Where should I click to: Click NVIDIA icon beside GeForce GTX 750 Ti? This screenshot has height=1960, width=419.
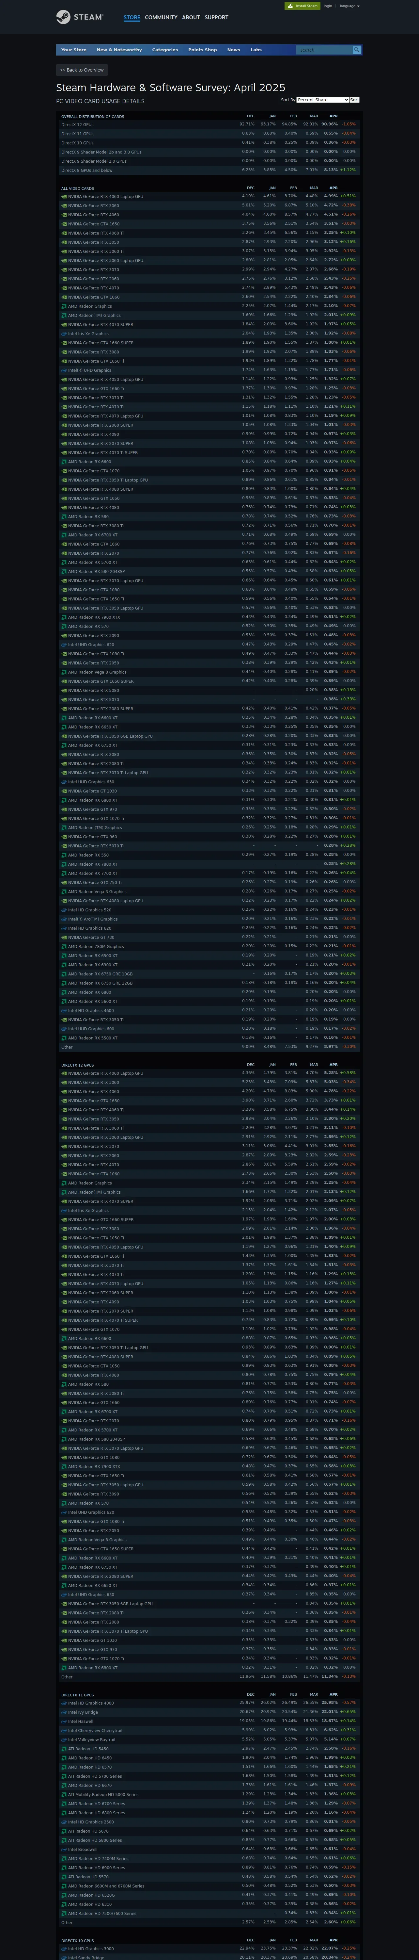[64, 883]
